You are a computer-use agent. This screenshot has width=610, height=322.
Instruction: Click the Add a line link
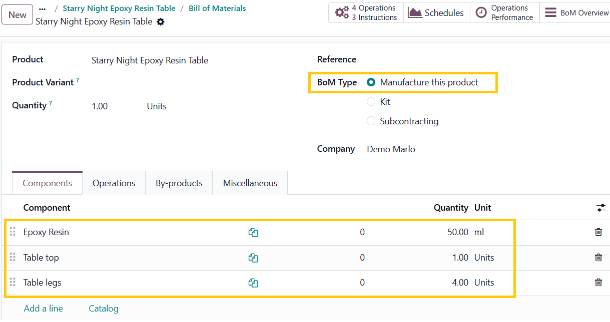coord(44,309)
